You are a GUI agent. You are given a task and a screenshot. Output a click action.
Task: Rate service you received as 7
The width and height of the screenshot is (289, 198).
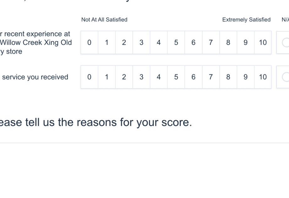point(211,77)
